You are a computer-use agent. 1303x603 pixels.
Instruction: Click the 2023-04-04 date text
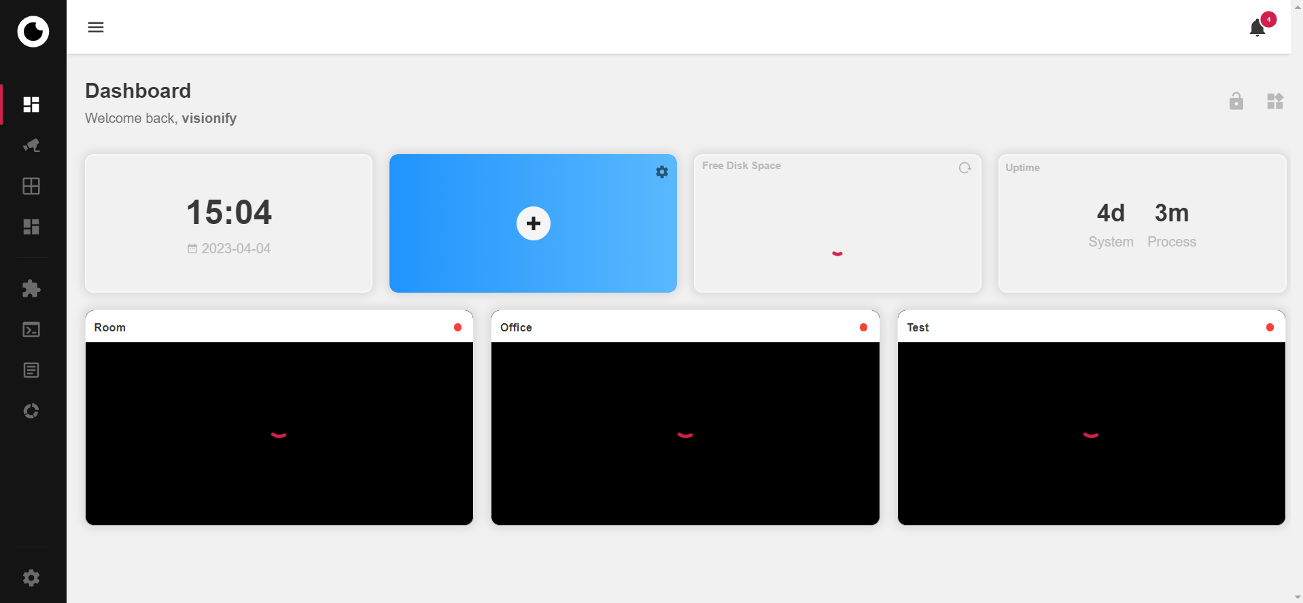(236, 249)
